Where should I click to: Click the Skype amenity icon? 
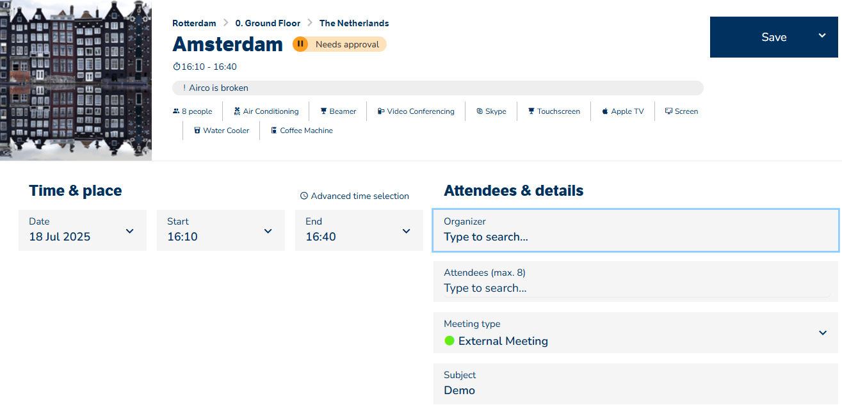[x=480, y=111]
